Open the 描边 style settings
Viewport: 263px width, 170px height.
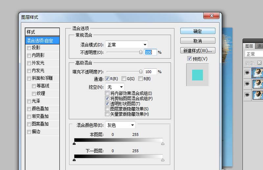click(x=36, y=132)
